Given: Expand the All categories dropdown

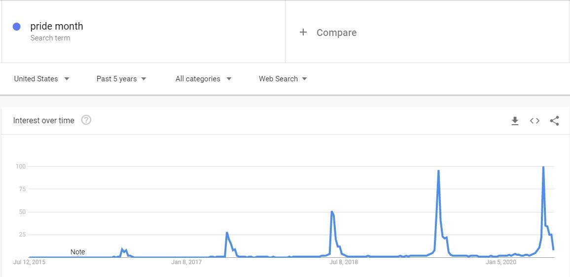Looking at the screenshot, I should tap(203, 79).
